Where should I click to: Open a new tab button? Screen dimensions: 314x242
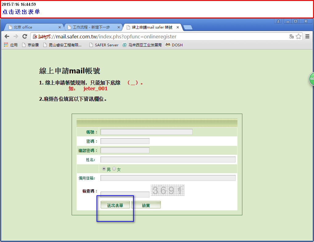(x=188, y=27)
